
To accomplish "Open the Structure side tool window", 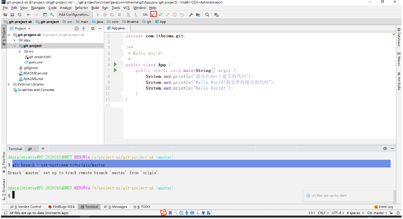I will 4,189.
